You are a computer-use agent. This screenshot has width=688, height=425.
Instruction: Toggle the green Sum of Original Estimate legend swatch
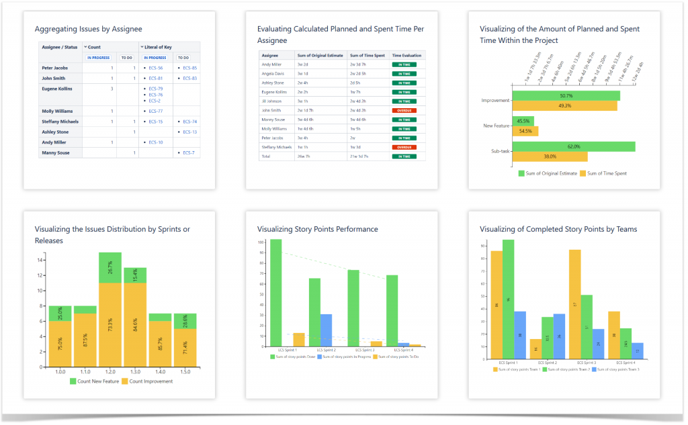pos(522,174)
